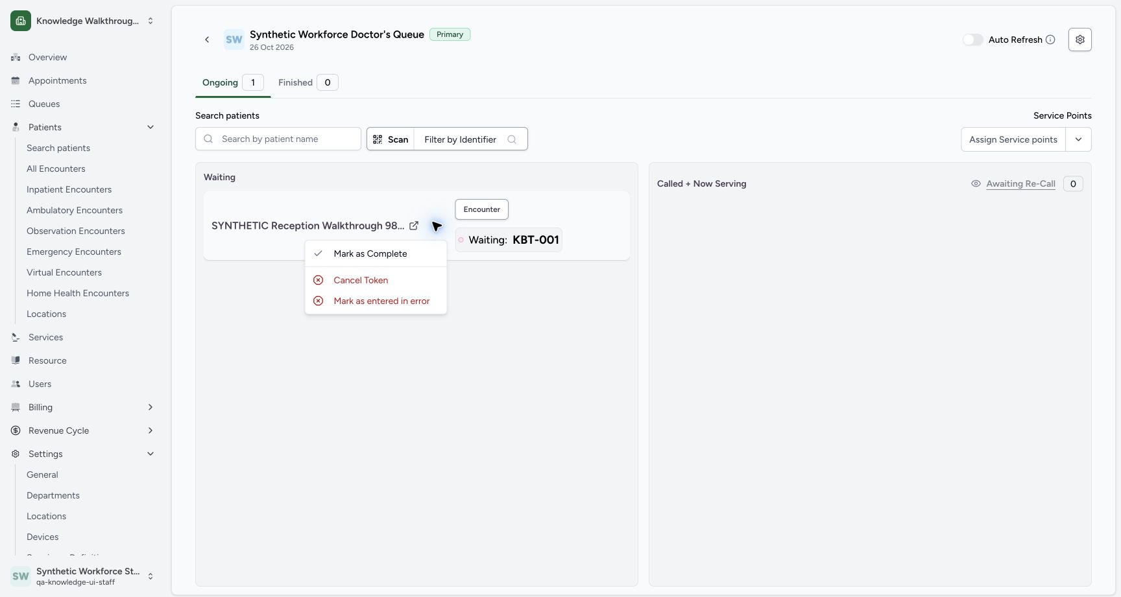This screenshot has height=597, width=1121.
Task: Click the Cancel Token red icon
Action: tap(318, 280)
